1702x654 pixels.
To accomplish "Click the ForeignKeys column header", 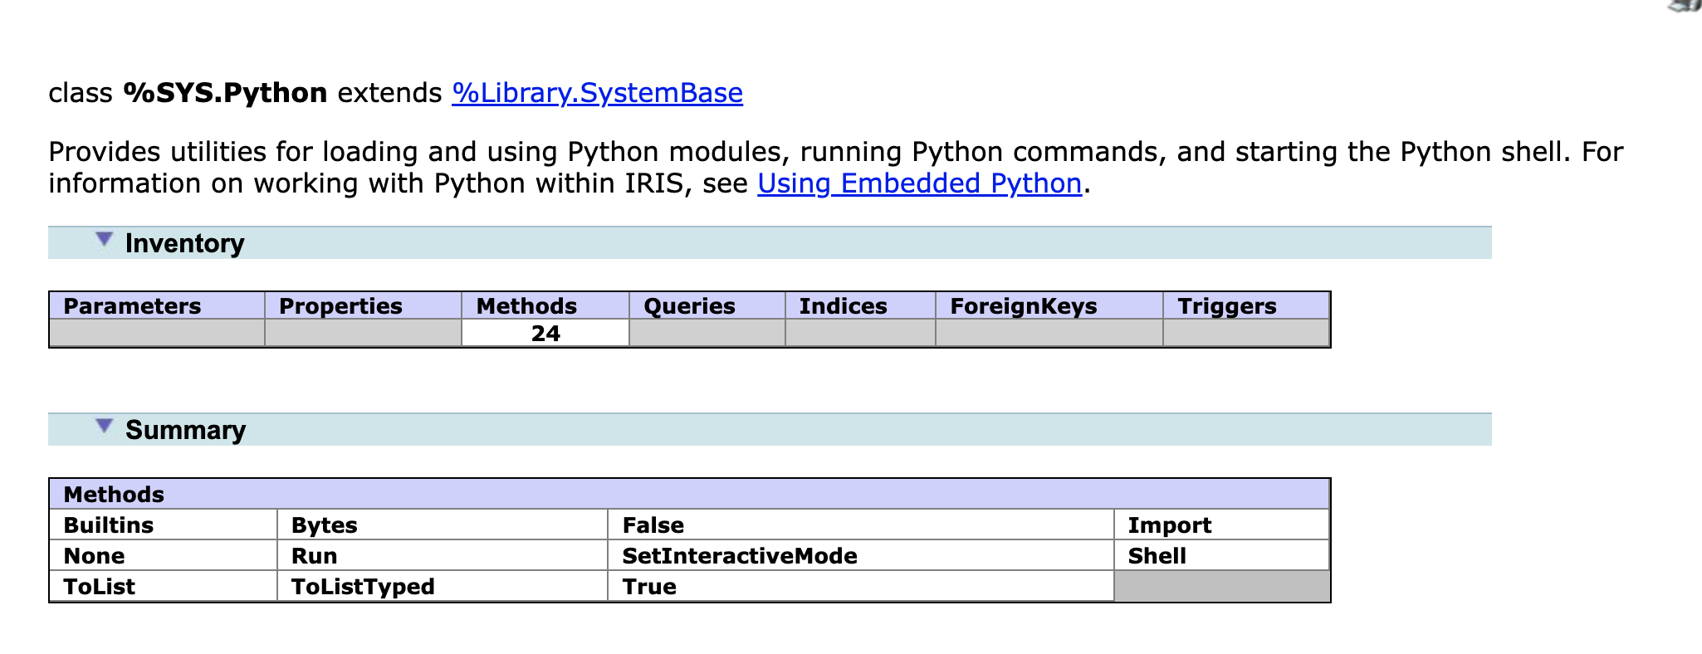I will 1049,305.
